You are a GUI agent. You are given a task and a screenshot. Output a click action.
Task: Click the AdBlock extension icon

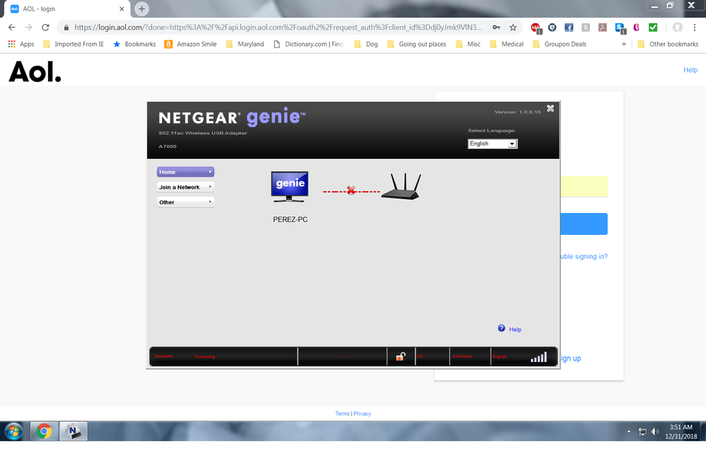tap(536, 27)
